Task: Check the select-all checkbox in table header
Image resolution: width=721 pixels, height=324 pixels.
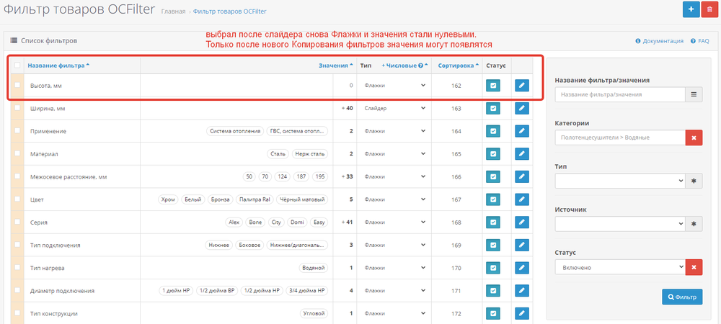Action: point(17,66)
